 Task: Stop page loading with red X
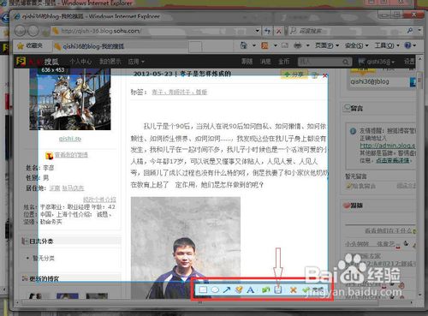279,31
